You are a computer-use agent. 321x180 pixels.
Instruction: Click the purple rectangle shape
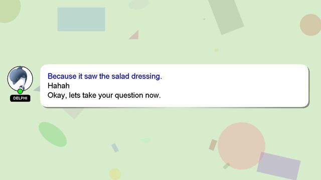pos(279,165)
